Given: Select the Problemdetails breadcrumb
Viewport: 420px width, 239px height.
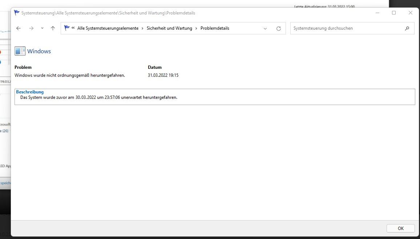Looking at the screenshot, I should point(215,28).
